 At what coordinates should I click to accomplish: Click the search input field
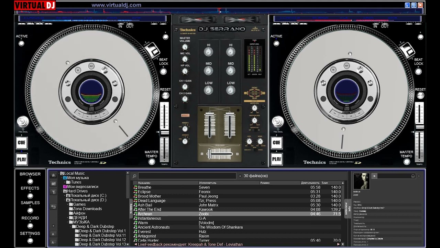(x=187, y=176)
